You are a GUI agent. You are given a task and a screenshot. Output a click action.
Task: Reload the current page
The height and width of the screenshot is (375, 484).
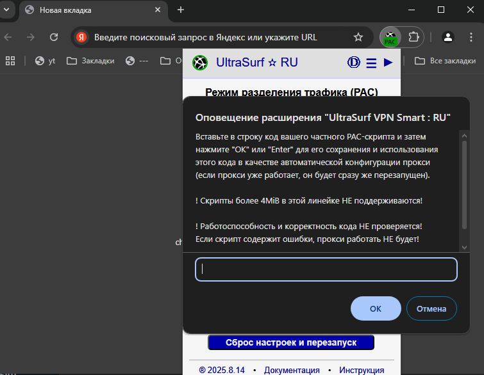[54, 37]
